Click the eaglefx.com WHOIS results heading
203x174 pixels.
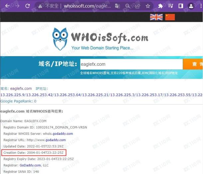[32, 111]
